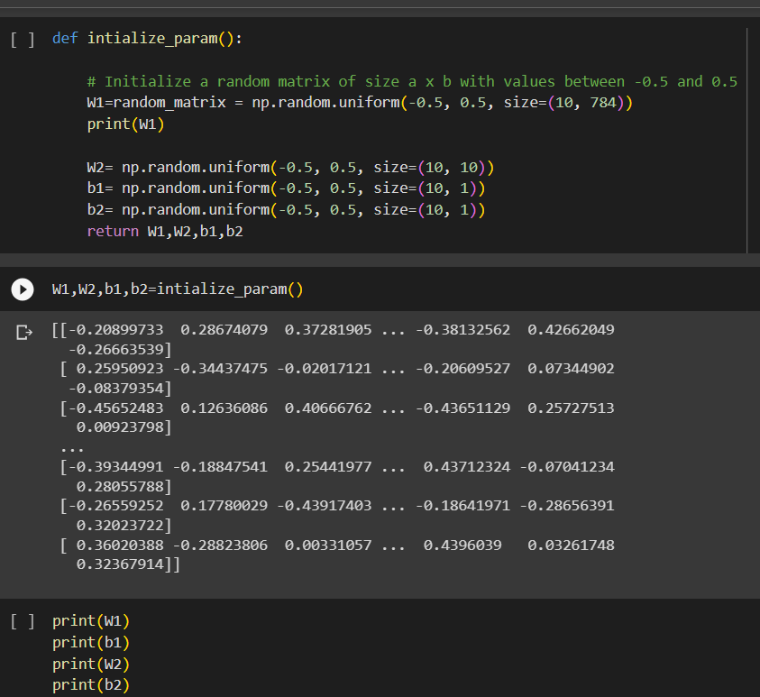Click the print(W1) line inside the function
This screenshot has height=697, width=760.
[x=126, y=124]
